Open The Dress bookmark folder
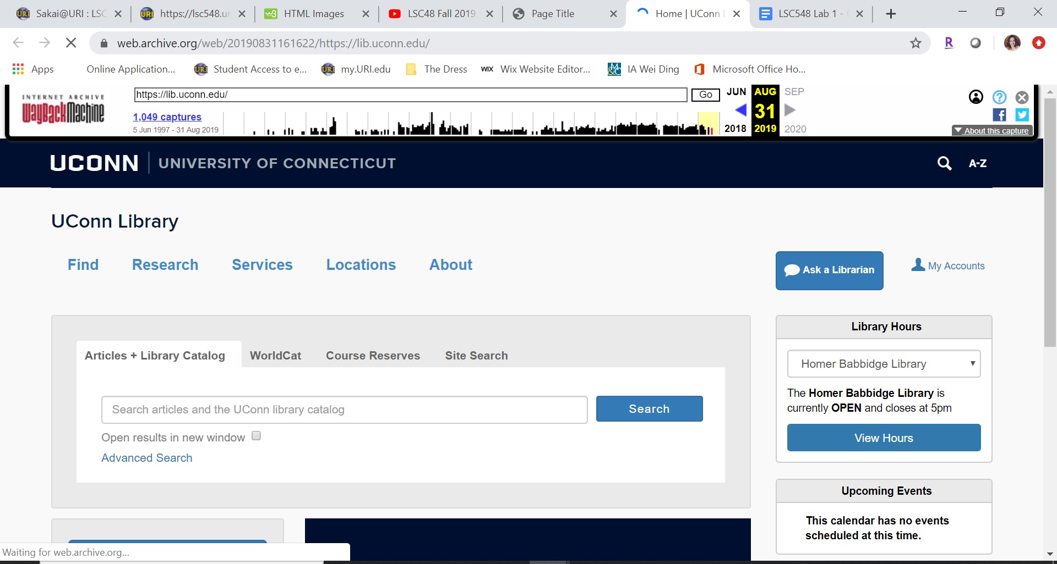This screenshot has height=564, width=1057. tap(436, 69)
